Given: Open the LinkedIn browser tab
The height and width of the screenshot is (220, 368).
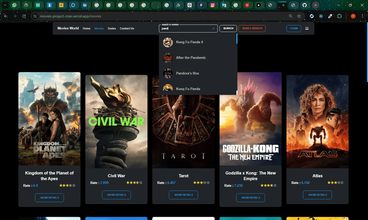Looking at the screenshot, I should coord(85,5).
